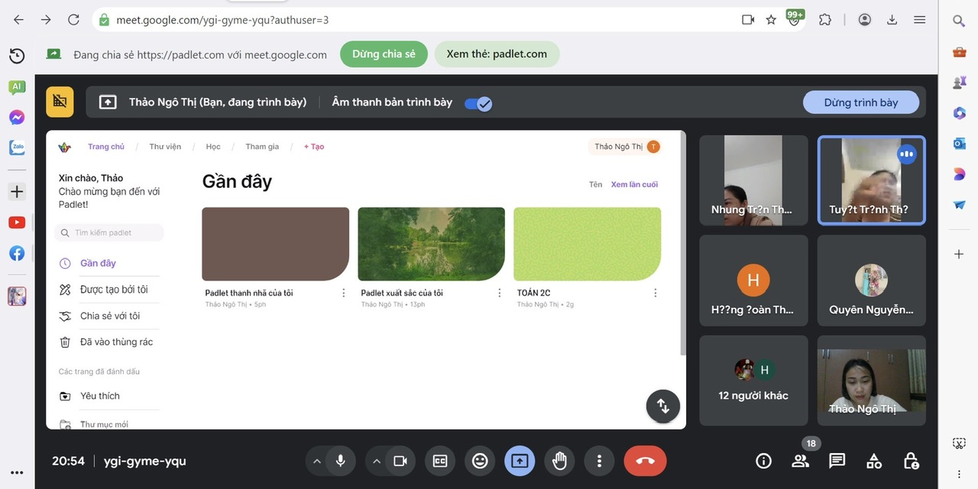The width and height of the screenshot is (978, 489).
Task: Open options on Tuy?t Tr?nh Th? tile
Action: pos(907,154)
